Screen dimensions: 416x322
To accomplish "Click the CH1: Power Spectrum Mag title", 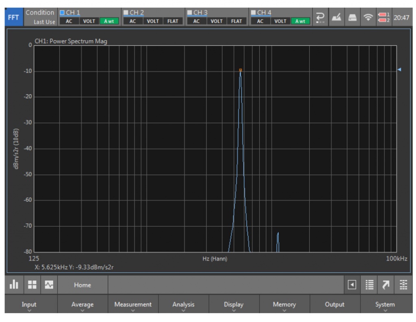I will pyautogui.click(x=71, y=41).
